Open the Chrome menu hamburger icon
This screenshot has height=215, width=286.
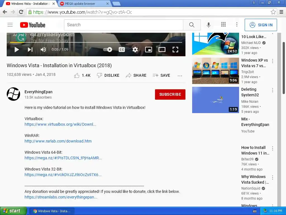click(281, 12)
